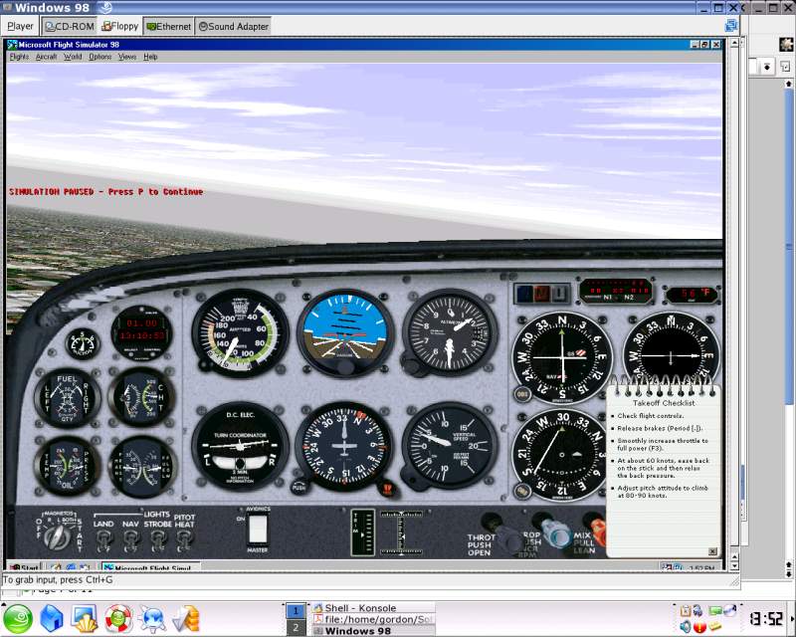Click the Sound Adapter button
Screen dimensions: 796x637
pyautogui.click(x=234, y=26)
